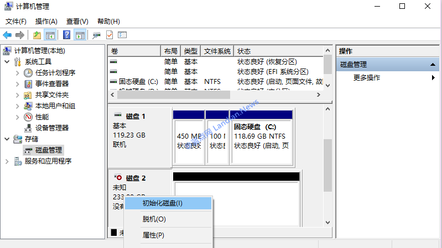
Task: Expand the 本地用户和组 chevron
Action: click(18, 106)
